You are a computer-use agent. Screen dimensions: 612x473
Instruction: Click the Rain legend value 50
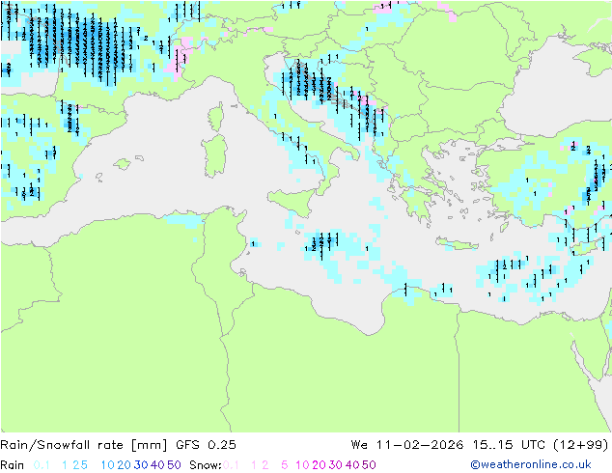[x=174, y=465]
